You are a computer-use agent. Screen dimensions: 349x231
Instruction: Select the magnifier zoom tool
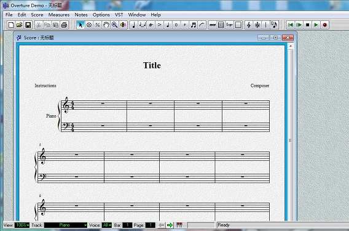[114, 25]
